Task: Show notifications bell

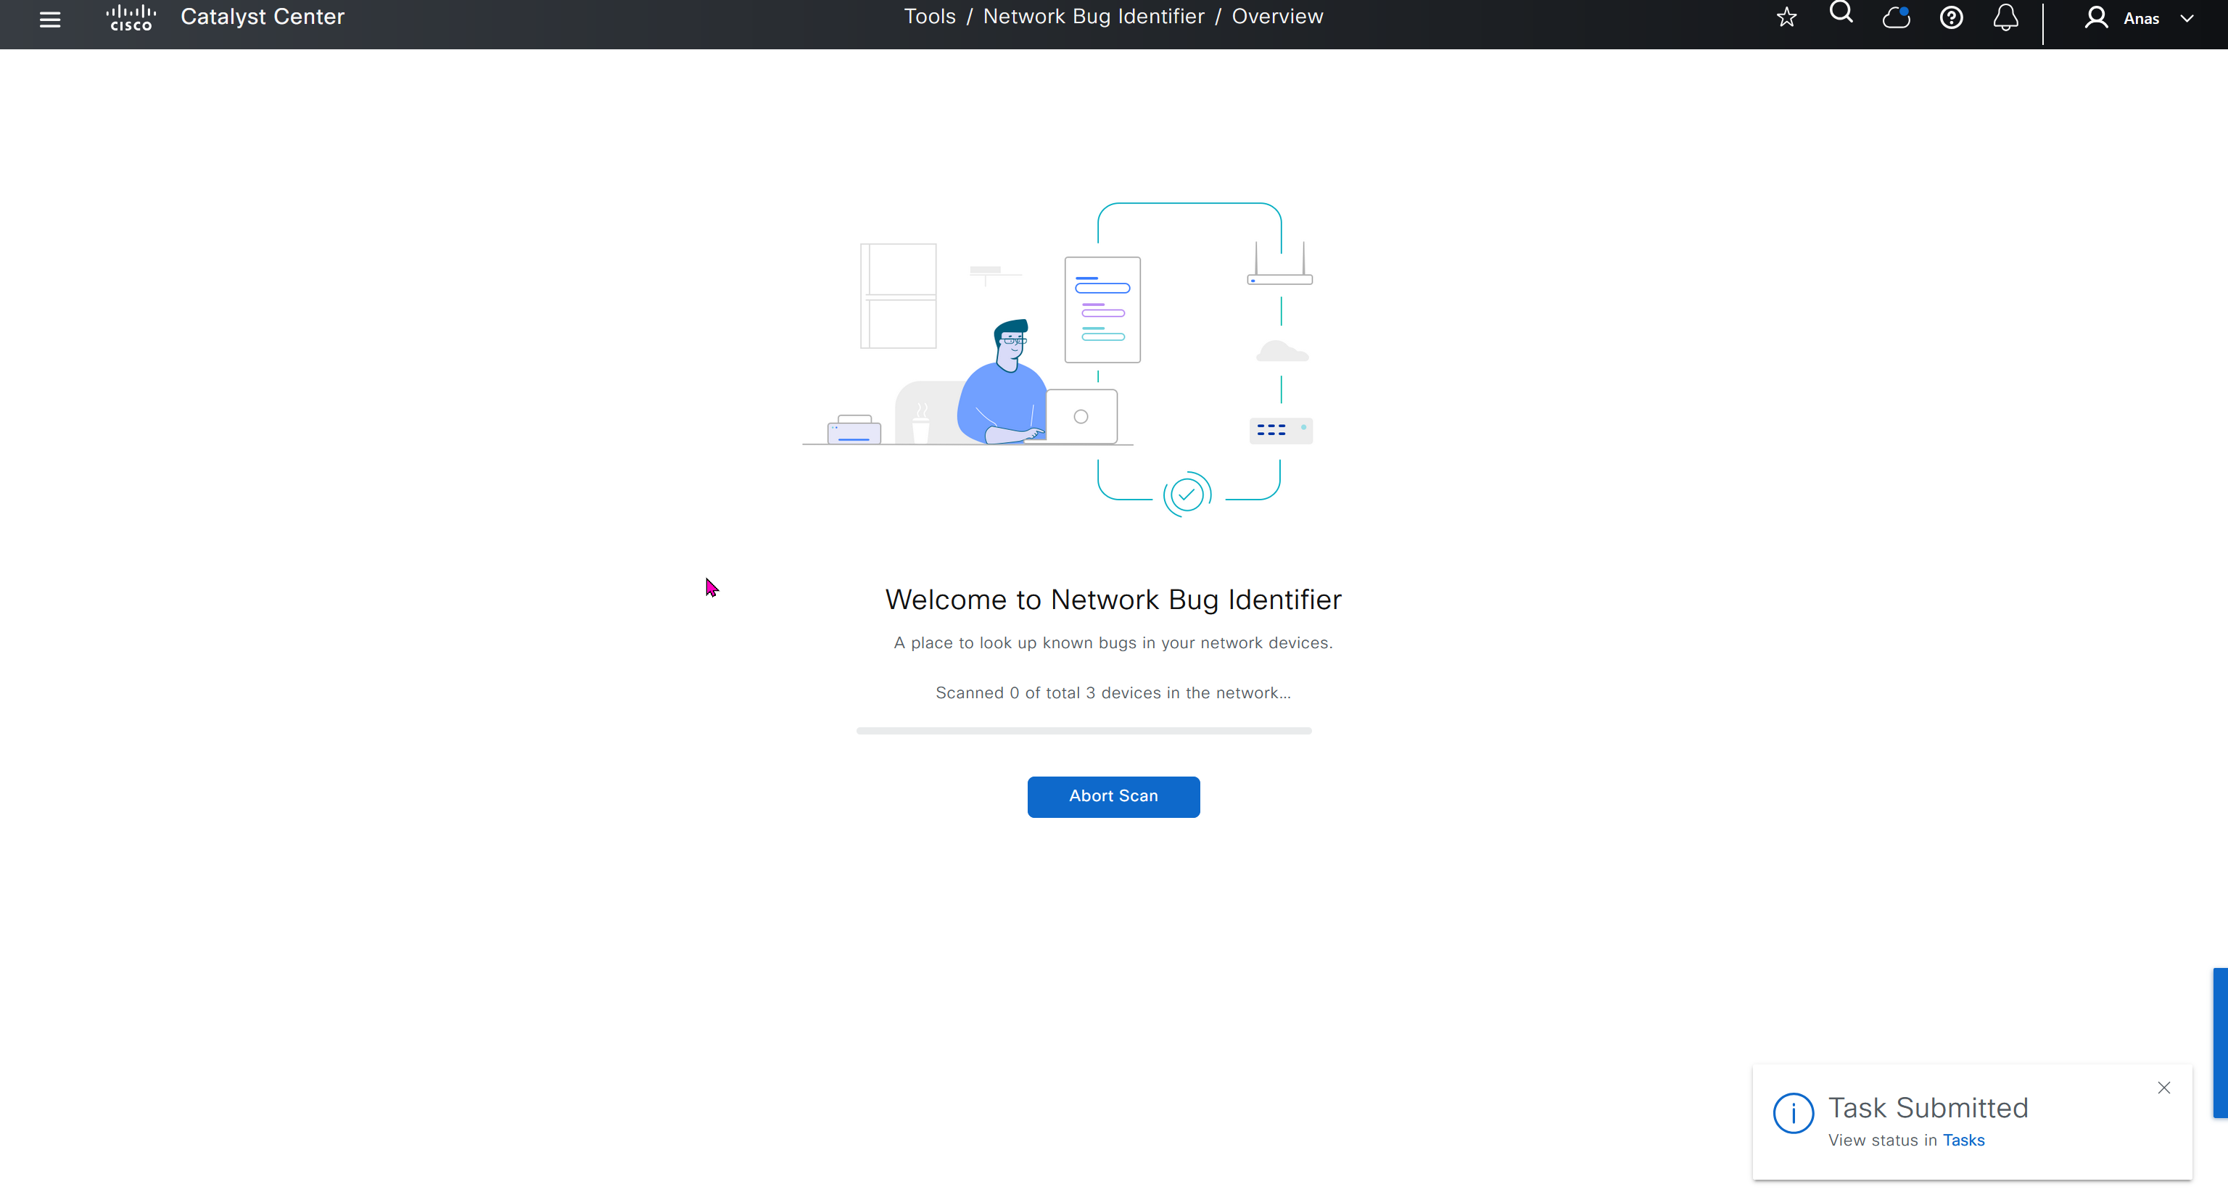Action: coord(2006,17)
